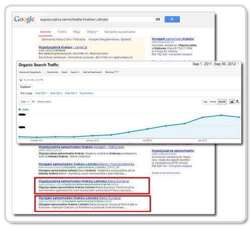Open the on-screen keyboard icon in search box

pyautogui.click(x=158, y=20)
